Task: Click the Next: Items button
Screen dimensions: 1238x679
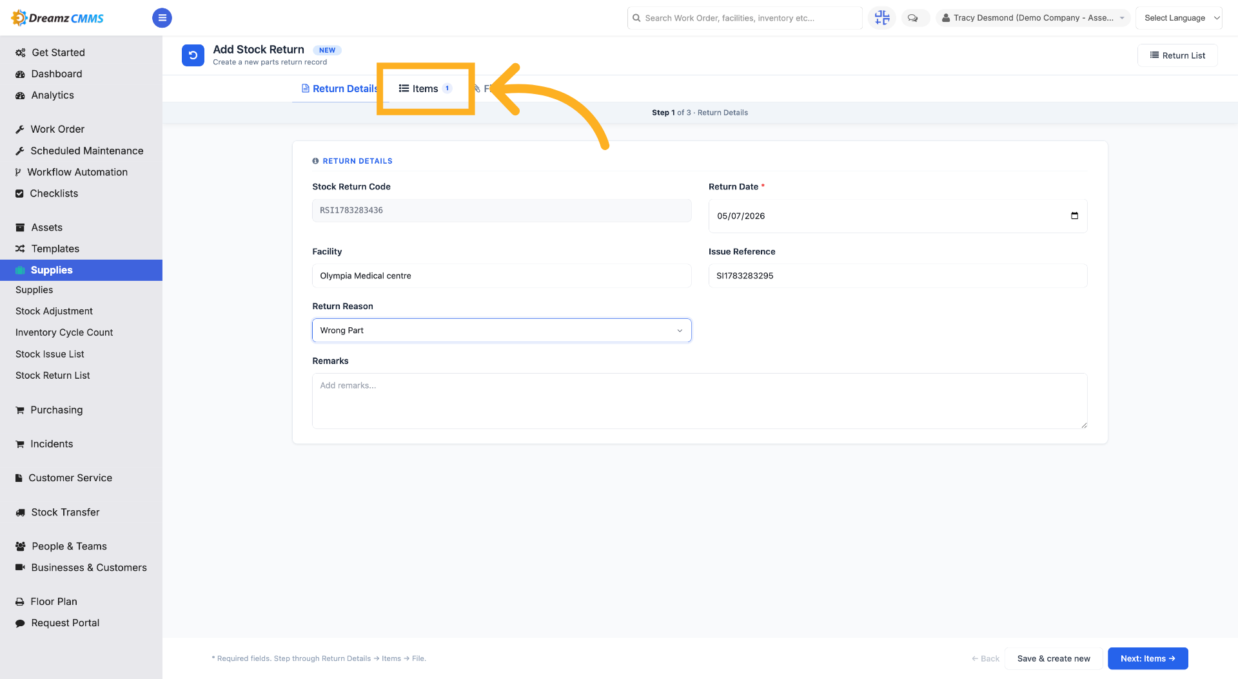Action: pos(1148,658)
